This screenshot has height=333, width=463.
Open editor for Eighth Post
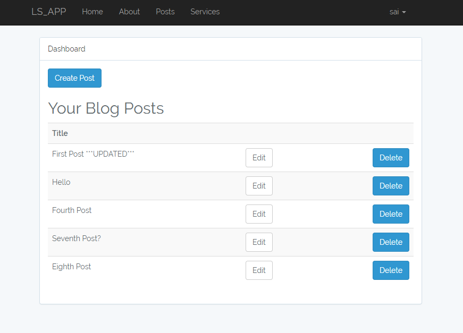pyautogui.click(x=259, y=270)
